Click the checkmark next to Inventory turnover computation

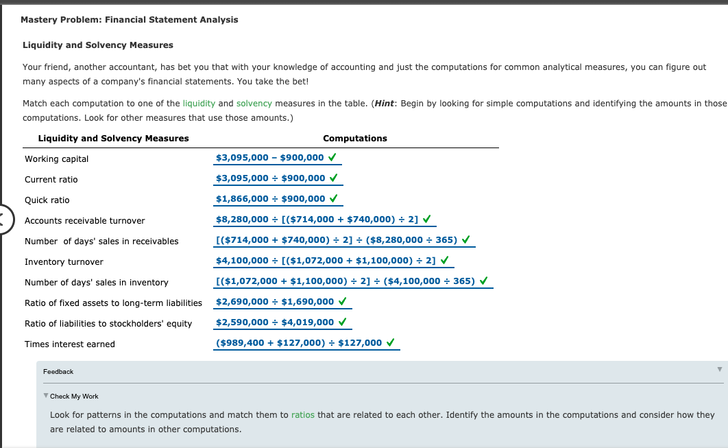(x=444, y=259)
